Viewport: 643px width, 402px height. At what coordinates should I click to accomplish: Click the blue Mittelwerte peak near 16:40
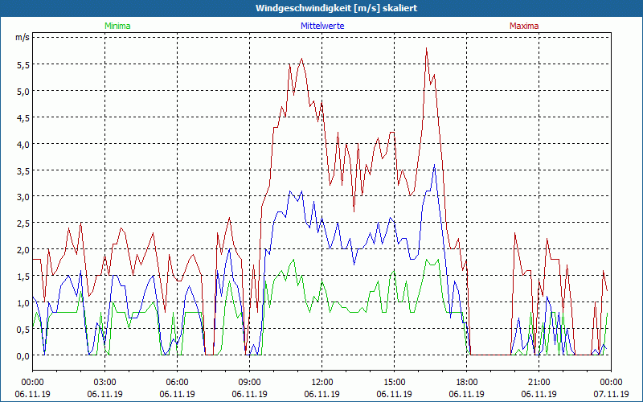[435, 165]
